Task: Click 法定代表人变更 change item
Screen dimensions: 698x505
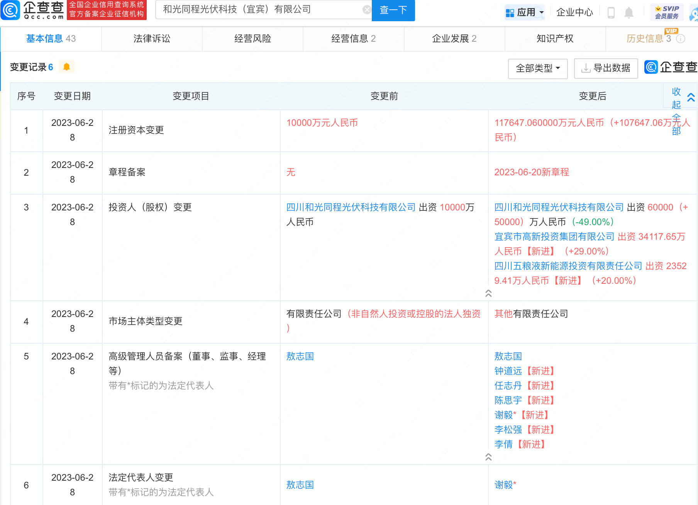Action: pos(141,478)
